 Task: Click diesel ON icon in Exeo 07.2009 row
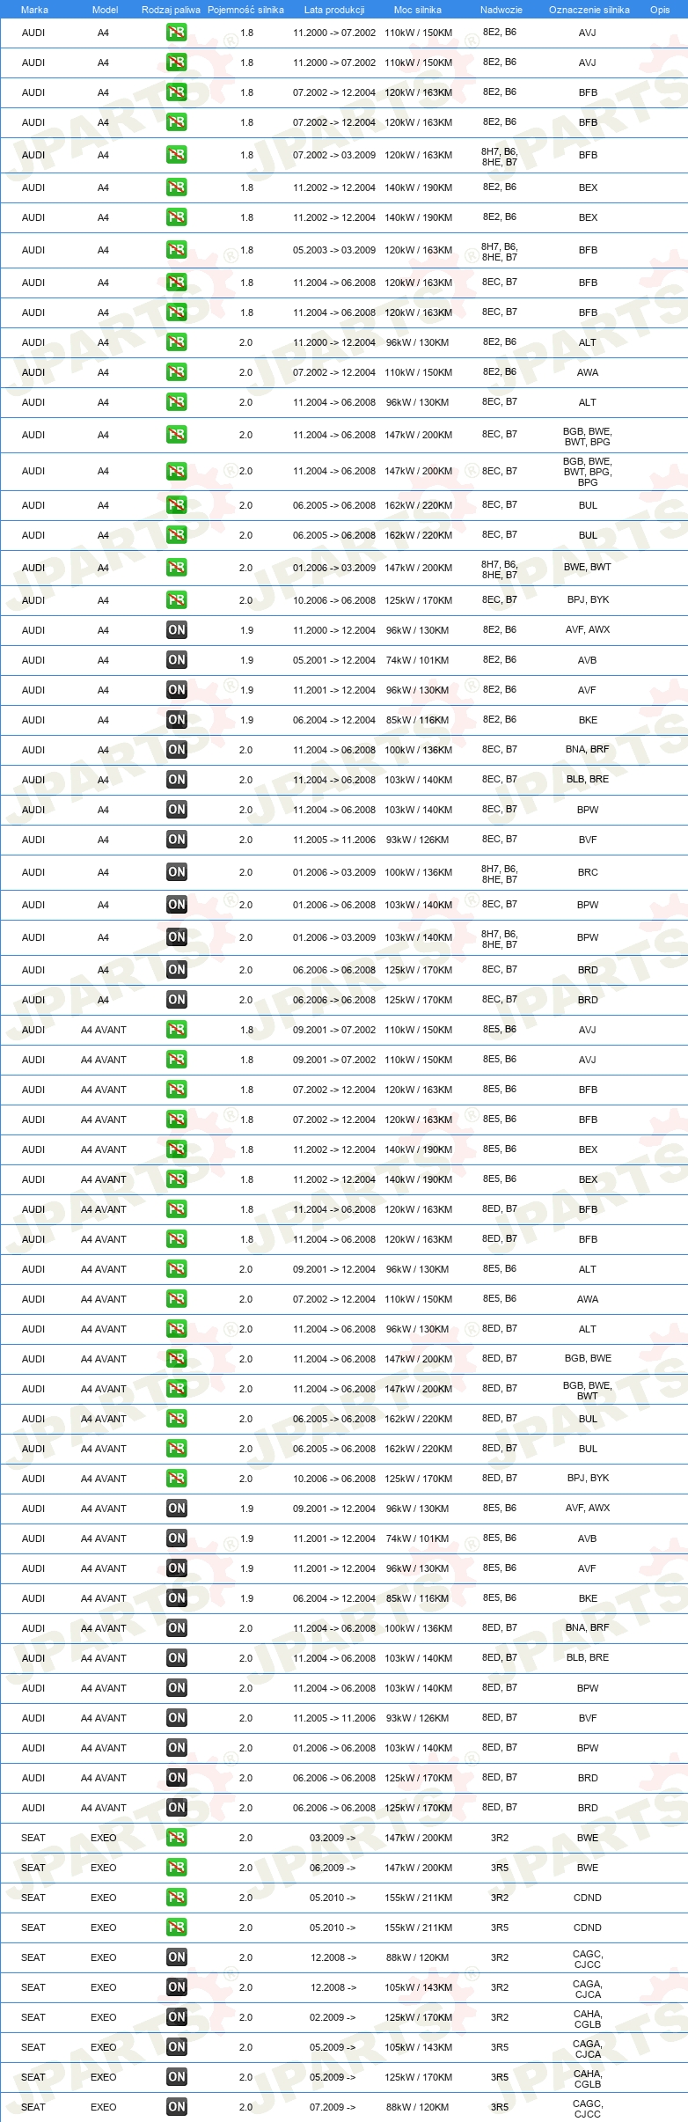tap(177, 2107)
